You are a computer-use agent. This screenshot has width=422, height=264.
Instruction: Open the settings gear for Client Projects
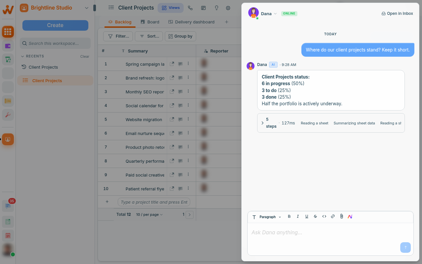click(228, 8)
